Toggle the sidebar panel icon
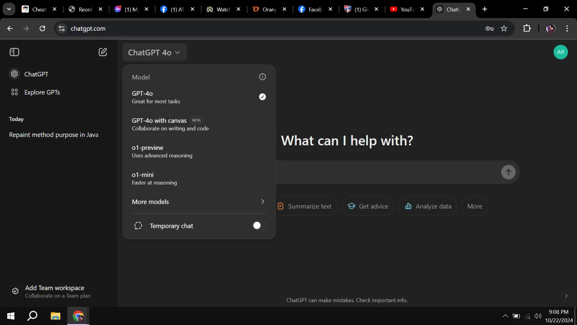This screenshot has width=577, height=325. [14, 52]
